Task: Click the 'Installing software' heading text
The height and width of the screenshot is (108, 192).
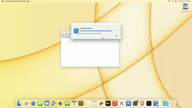Action: pos(86,28)
